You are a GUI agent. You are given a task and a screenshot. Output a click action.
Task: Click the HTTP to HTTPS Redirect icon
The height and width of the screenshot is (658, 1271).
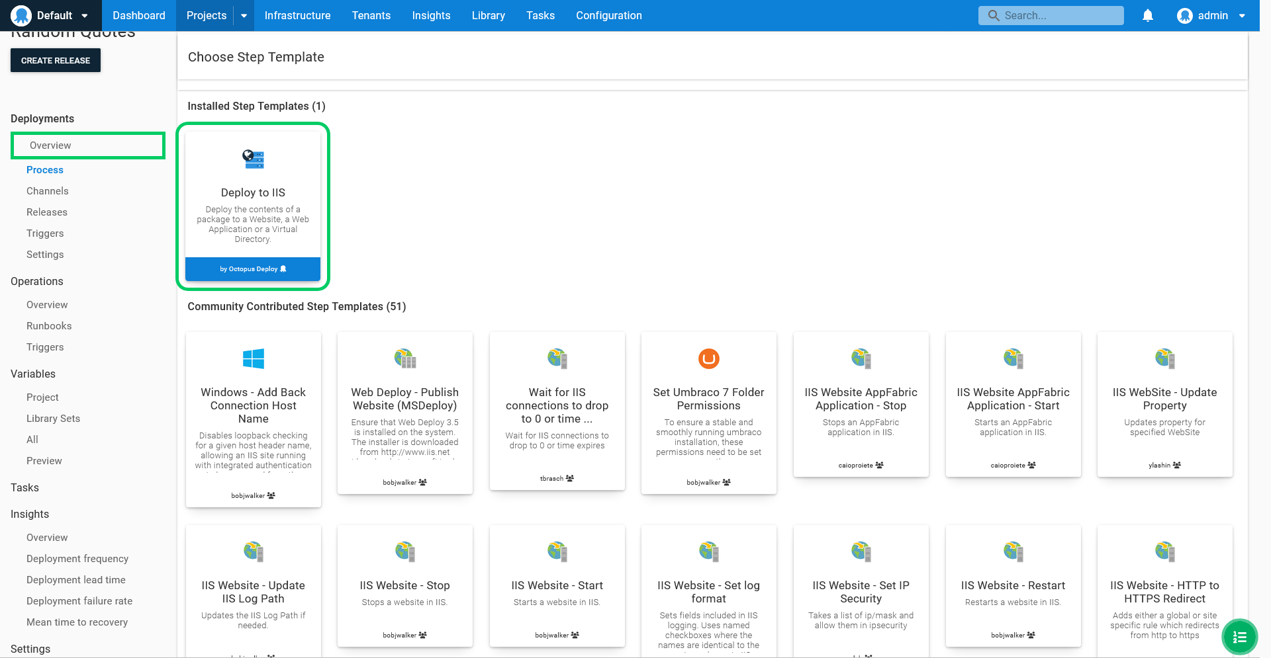pos(1165,551)
